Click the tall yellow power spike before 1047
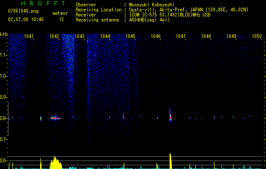Screen dimensions: 266x169 [170, 161]
